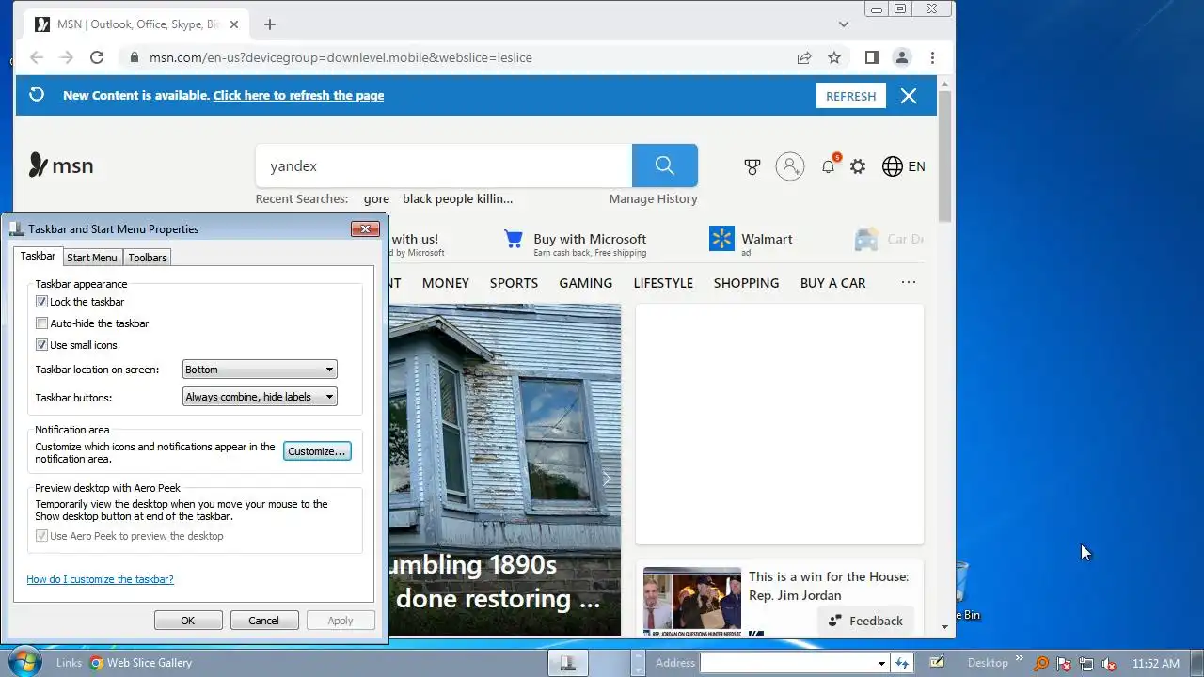This screenshot has height=677, width=1204.
Task: Bookmark this page with the star icon
Action: click(834, 57)
